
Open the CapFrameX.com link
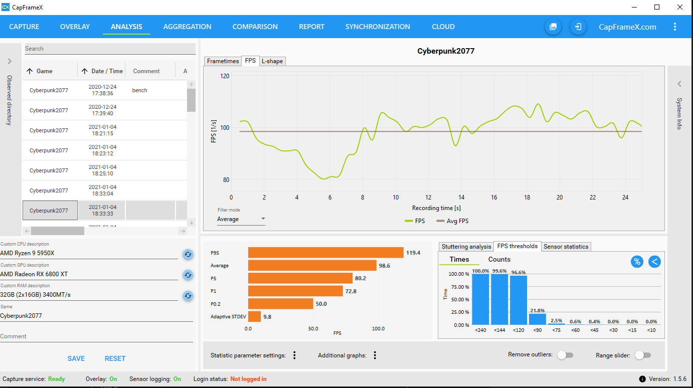click(627, 27)
